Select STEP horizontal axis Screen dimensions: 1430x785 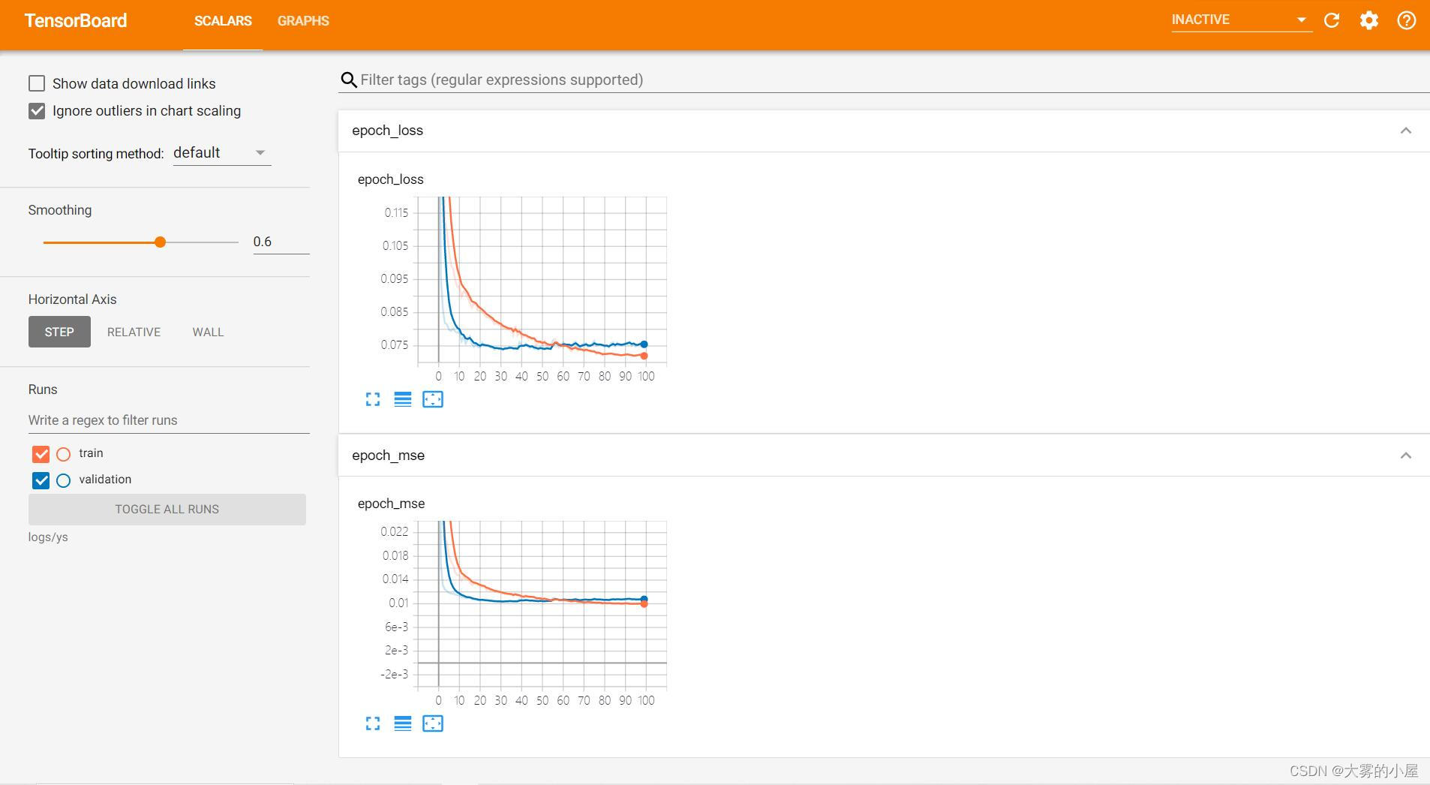(59, 332)
